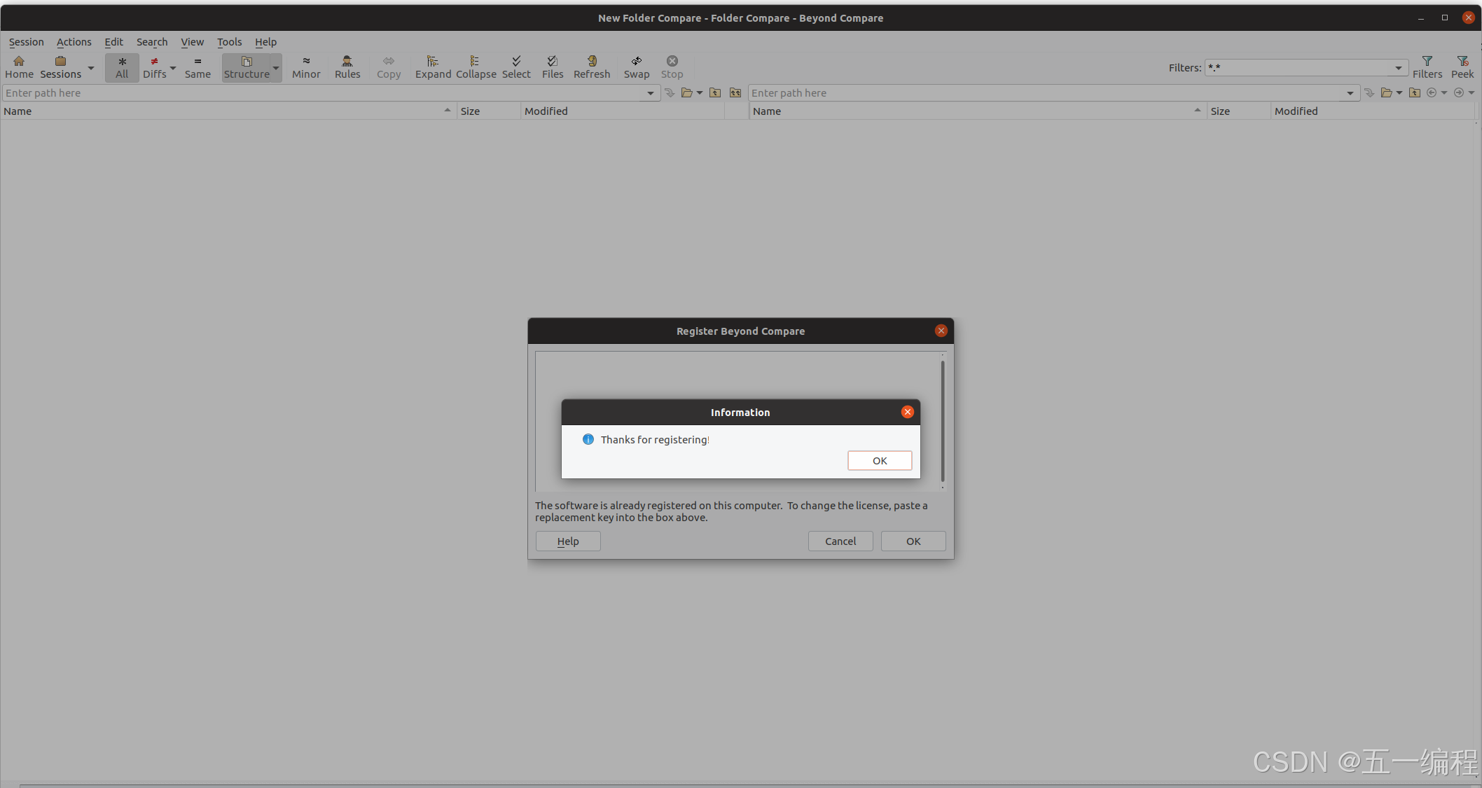Click the Stop toolbar icon
Viewport: 1482px width, 788px height.
[x=672, y=67]
